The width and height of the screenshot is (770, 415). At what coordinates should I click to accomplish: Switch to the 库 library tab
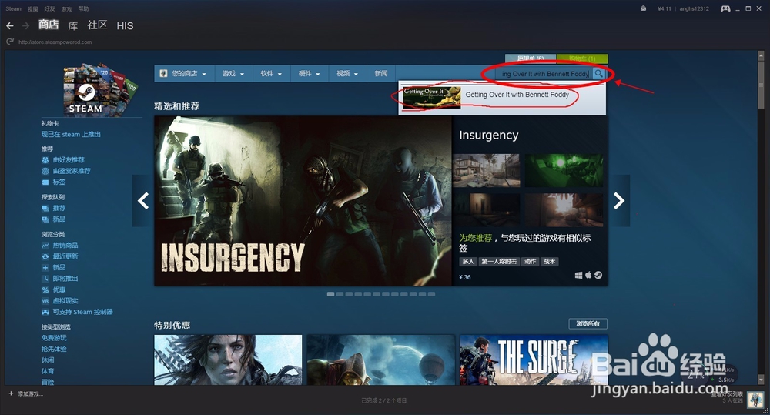pyautogui.click(x=73, y=25)
